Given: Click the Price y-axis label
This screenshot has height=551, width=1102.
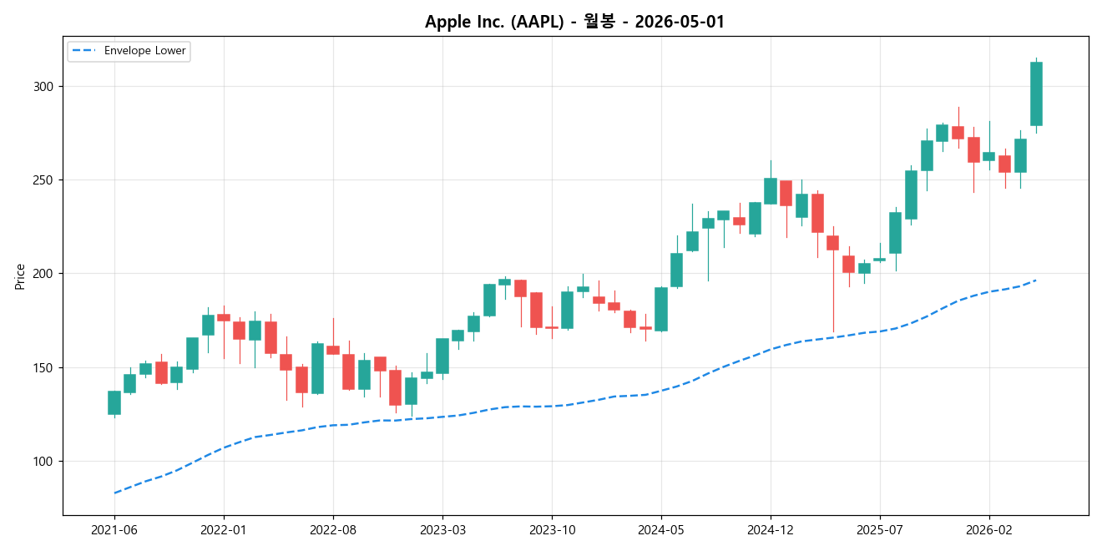Looking at the screenshot, I should point(19,276).
